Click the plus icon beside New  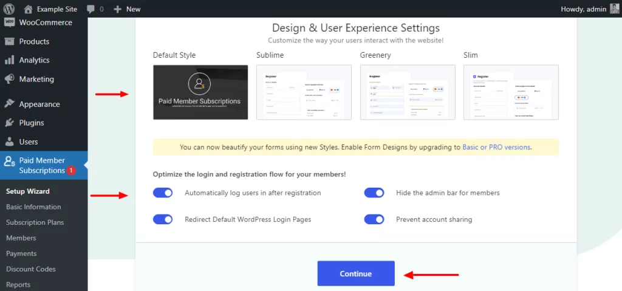coord(117,9)
